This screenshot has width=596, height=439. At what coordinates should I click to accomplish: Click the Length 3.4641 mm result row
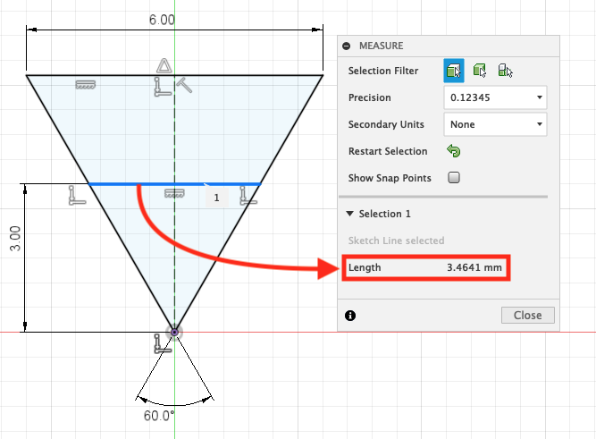coord(424,267)
